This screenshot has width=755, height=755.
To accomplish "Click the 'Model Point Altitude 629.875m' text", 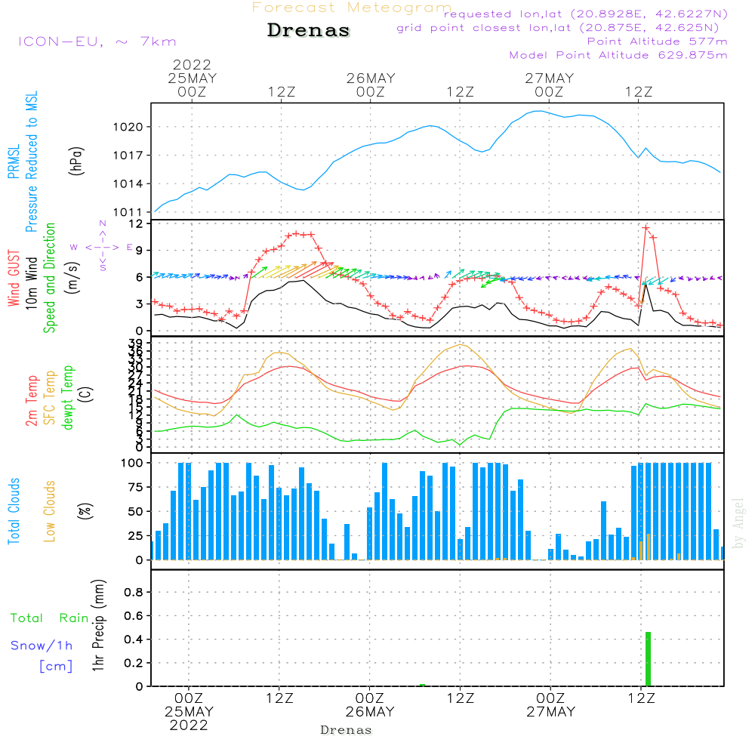I will 618,55.
